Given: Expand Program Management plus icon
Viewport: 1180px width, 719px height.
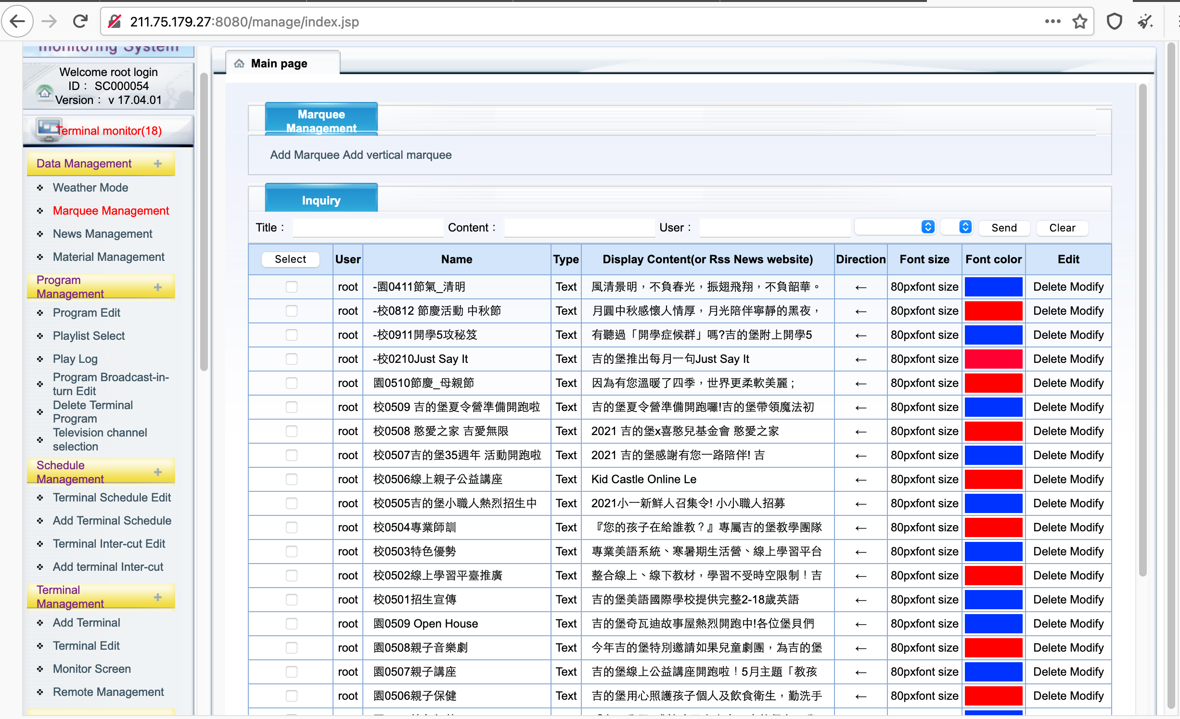Looking at the screenshot, I should tap(158, 287).
